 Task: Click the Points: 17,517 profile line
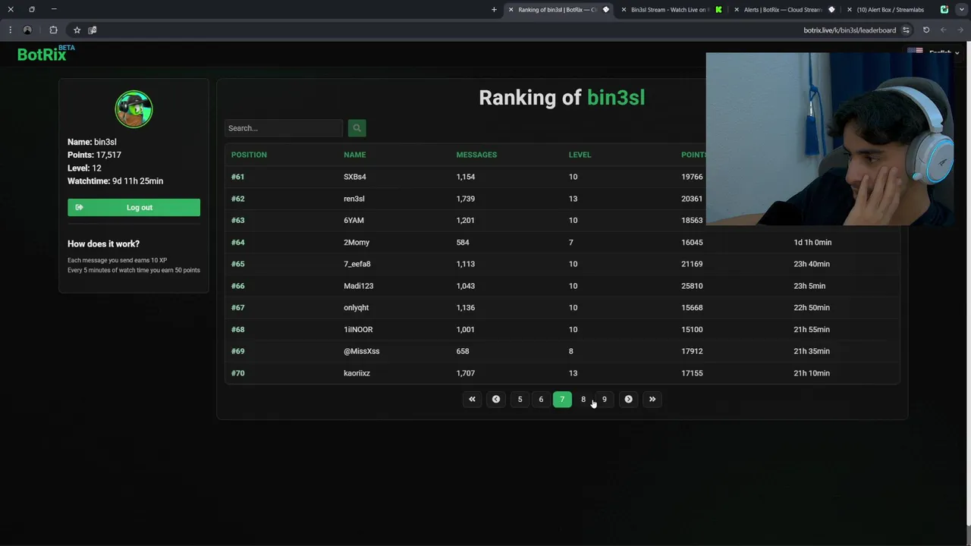click(94, 155)
